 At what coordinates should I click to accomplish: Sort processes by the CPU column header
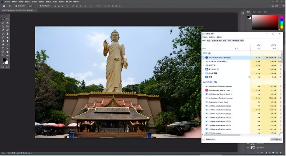(258, 47)
